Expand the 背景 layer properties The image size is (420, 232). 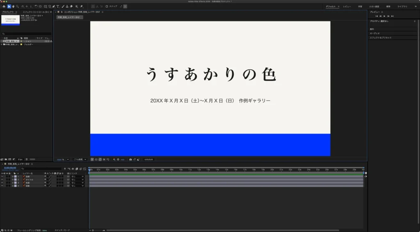(13, 186)
